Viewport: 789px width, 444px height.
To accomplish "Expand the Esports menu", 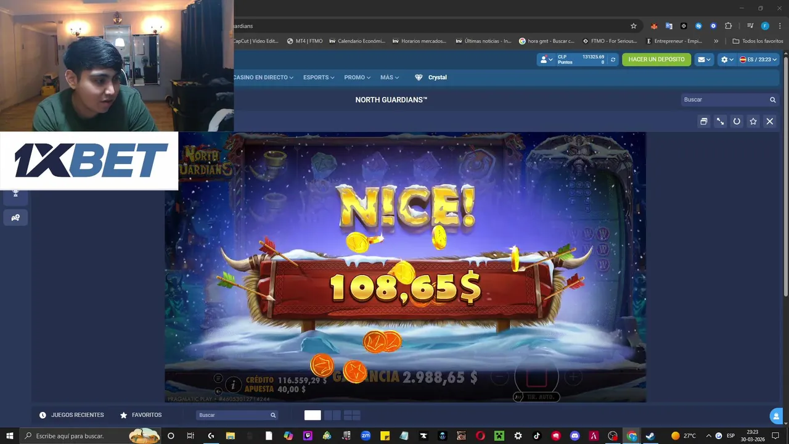I will [x=319, y=78].
